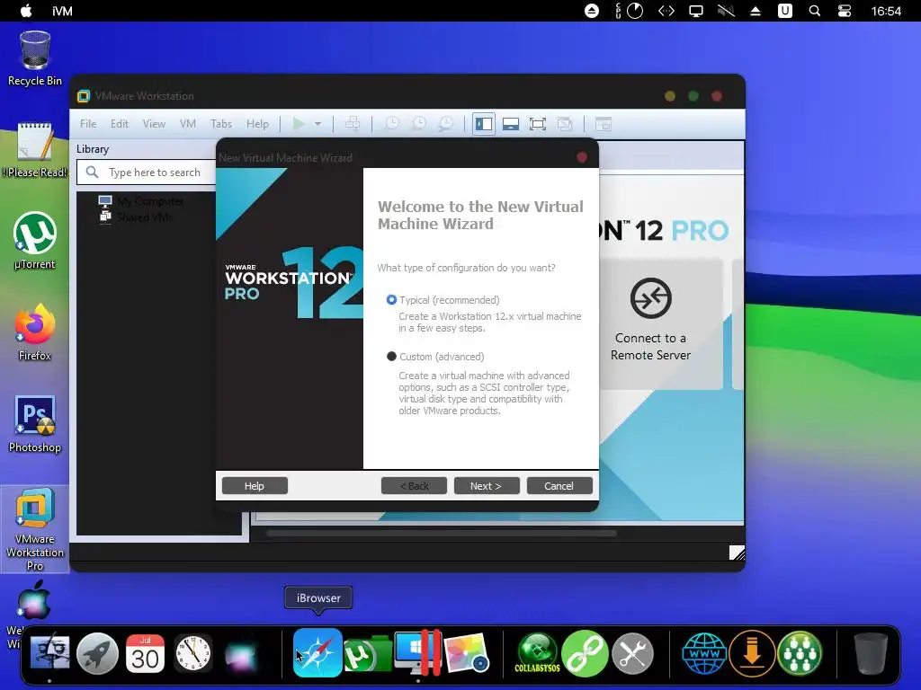Click Next in the wizard
Image resolution: width=921 pixels, height=690 pixels.
[487, 486]
